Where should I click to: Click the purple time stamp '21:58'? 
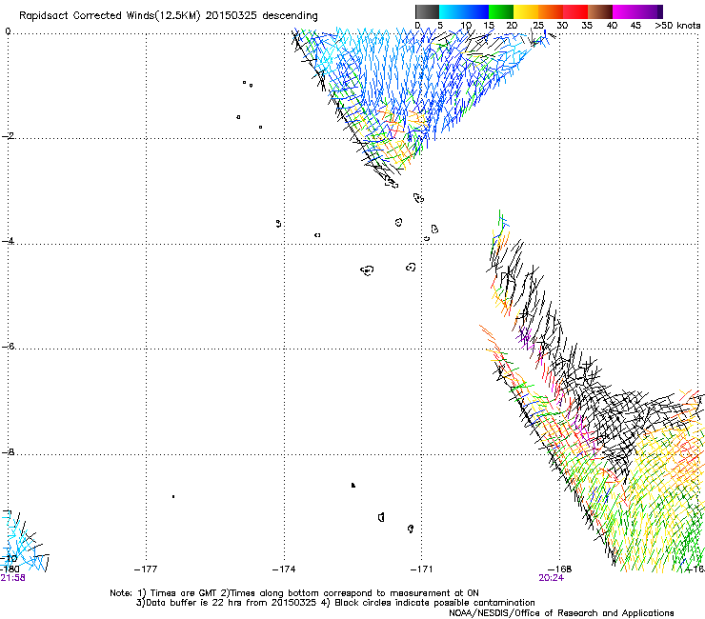(x=13, y=578)
